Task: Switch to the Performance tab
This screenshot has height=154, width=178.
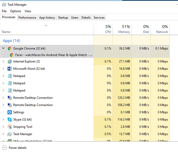Action: pyautogui.click(x=27, y=18)
